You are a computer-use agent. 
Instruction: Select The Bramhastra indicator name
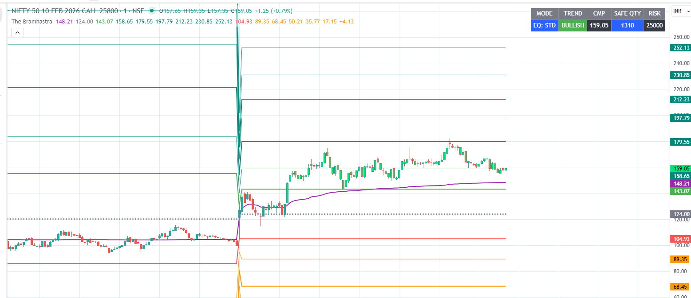32,22
